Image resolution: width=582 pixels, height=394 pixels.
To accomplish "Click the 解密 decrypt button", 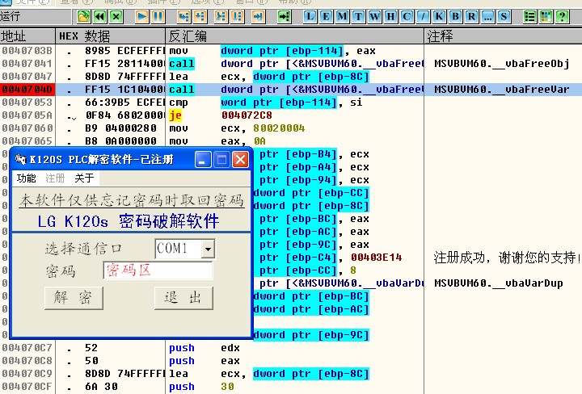I will [74, 298].
